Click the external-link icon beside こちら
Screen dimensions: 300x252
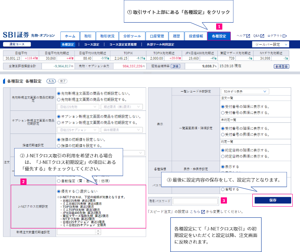pyautogui.click(x=203, y=212)
